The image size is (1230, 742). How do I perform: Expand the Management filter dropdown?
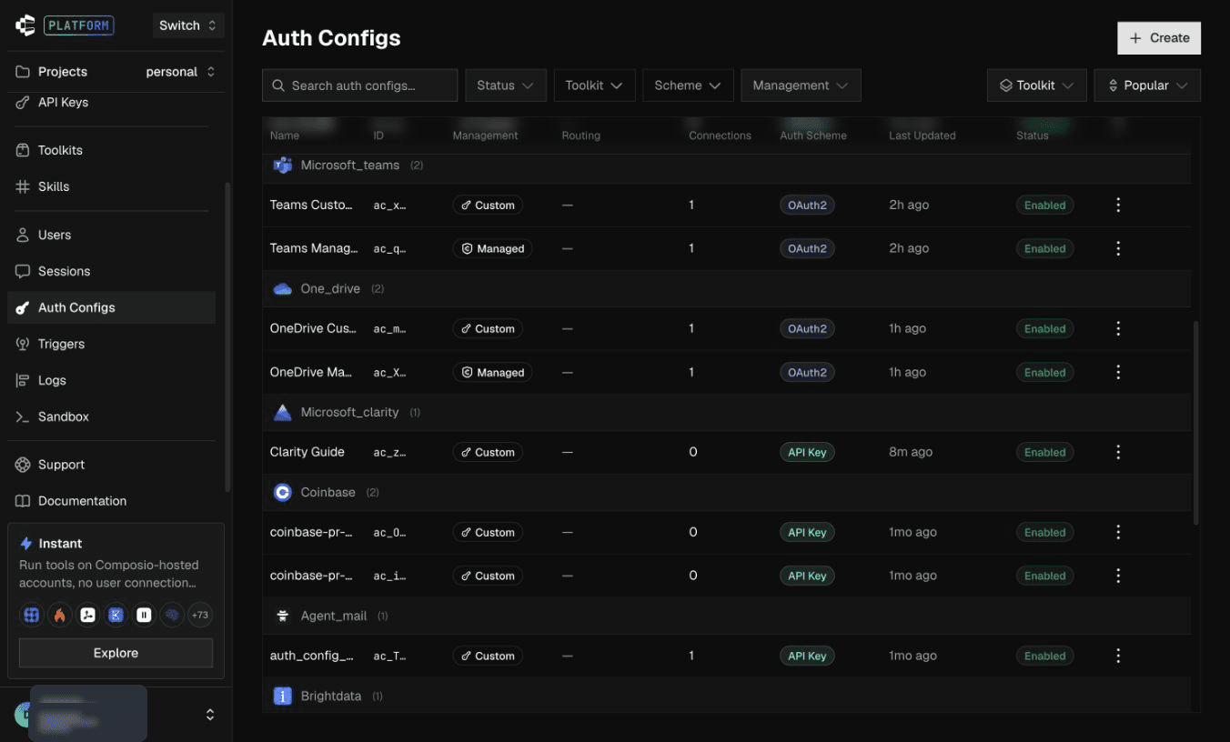point(801,85)
